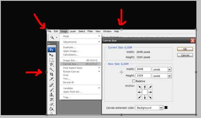Screen dimensions: 201x118
Task: Choose Duplicate from Image menu
Action: tap(81, 47)
